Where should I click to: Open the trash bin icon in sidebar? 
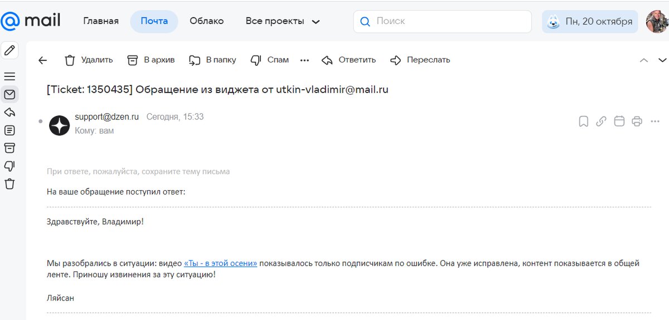pyautogui.click(x=9, y=183)
